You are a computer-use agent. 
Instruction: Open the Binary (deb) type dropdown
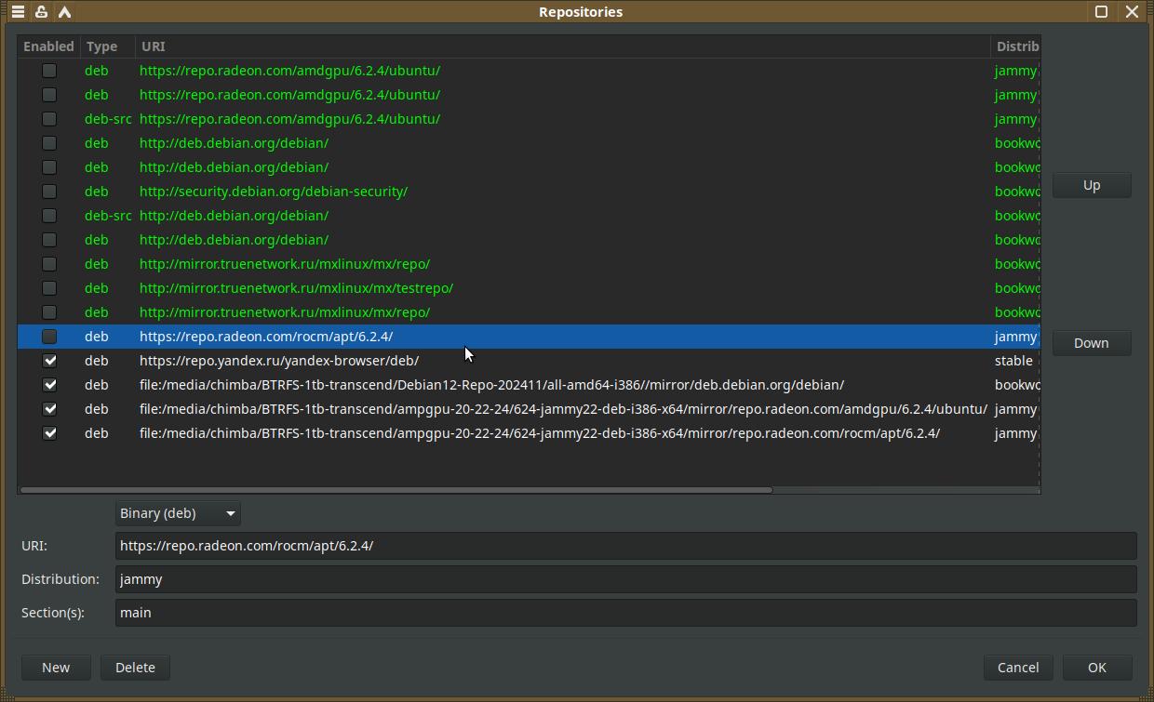(x=178, y=513)
